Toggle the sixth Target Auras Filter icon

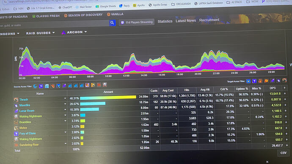[x=278, y=80]
